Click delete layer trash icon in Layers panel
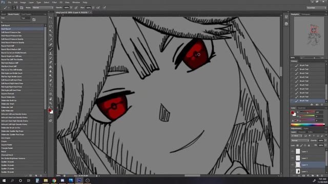 (322, 176)
